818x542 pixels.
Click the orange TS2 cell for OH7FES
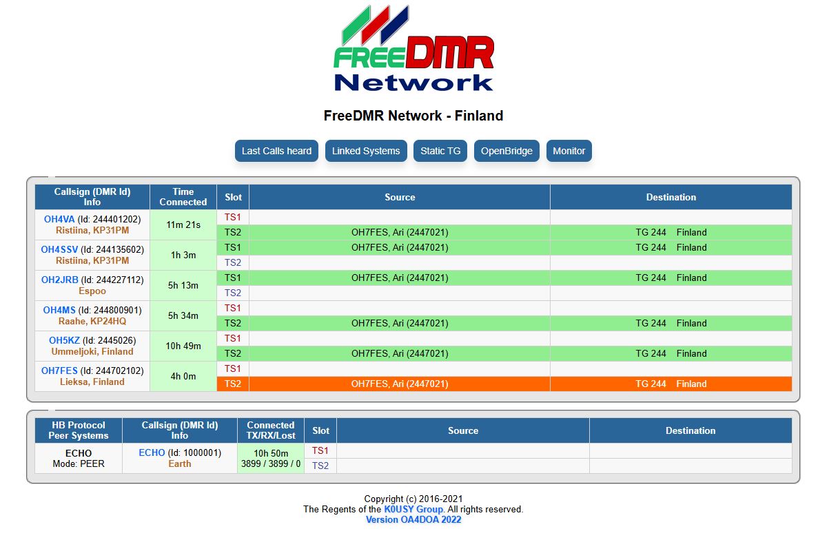click(233, 384)
